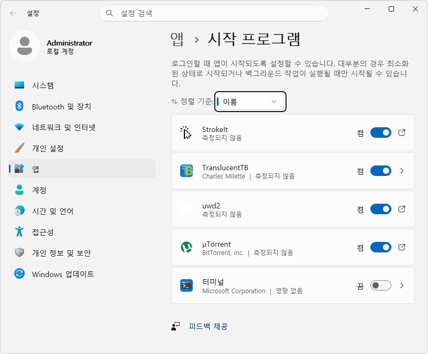Viewport: 428px width, 354px height.
Task: Click 로컬 계정 label
Action: pos(60,51)
